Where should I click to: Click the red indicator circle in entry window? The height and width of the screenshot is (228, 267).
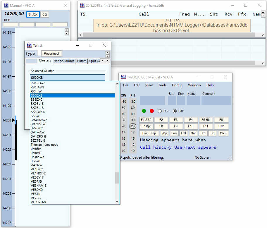click(x=151, y=111)
